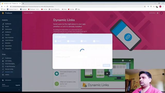The height and width of the screenshot is (93, 165).
Task: Click the Watch later clock on video
Action: click(x=123, y=60)
